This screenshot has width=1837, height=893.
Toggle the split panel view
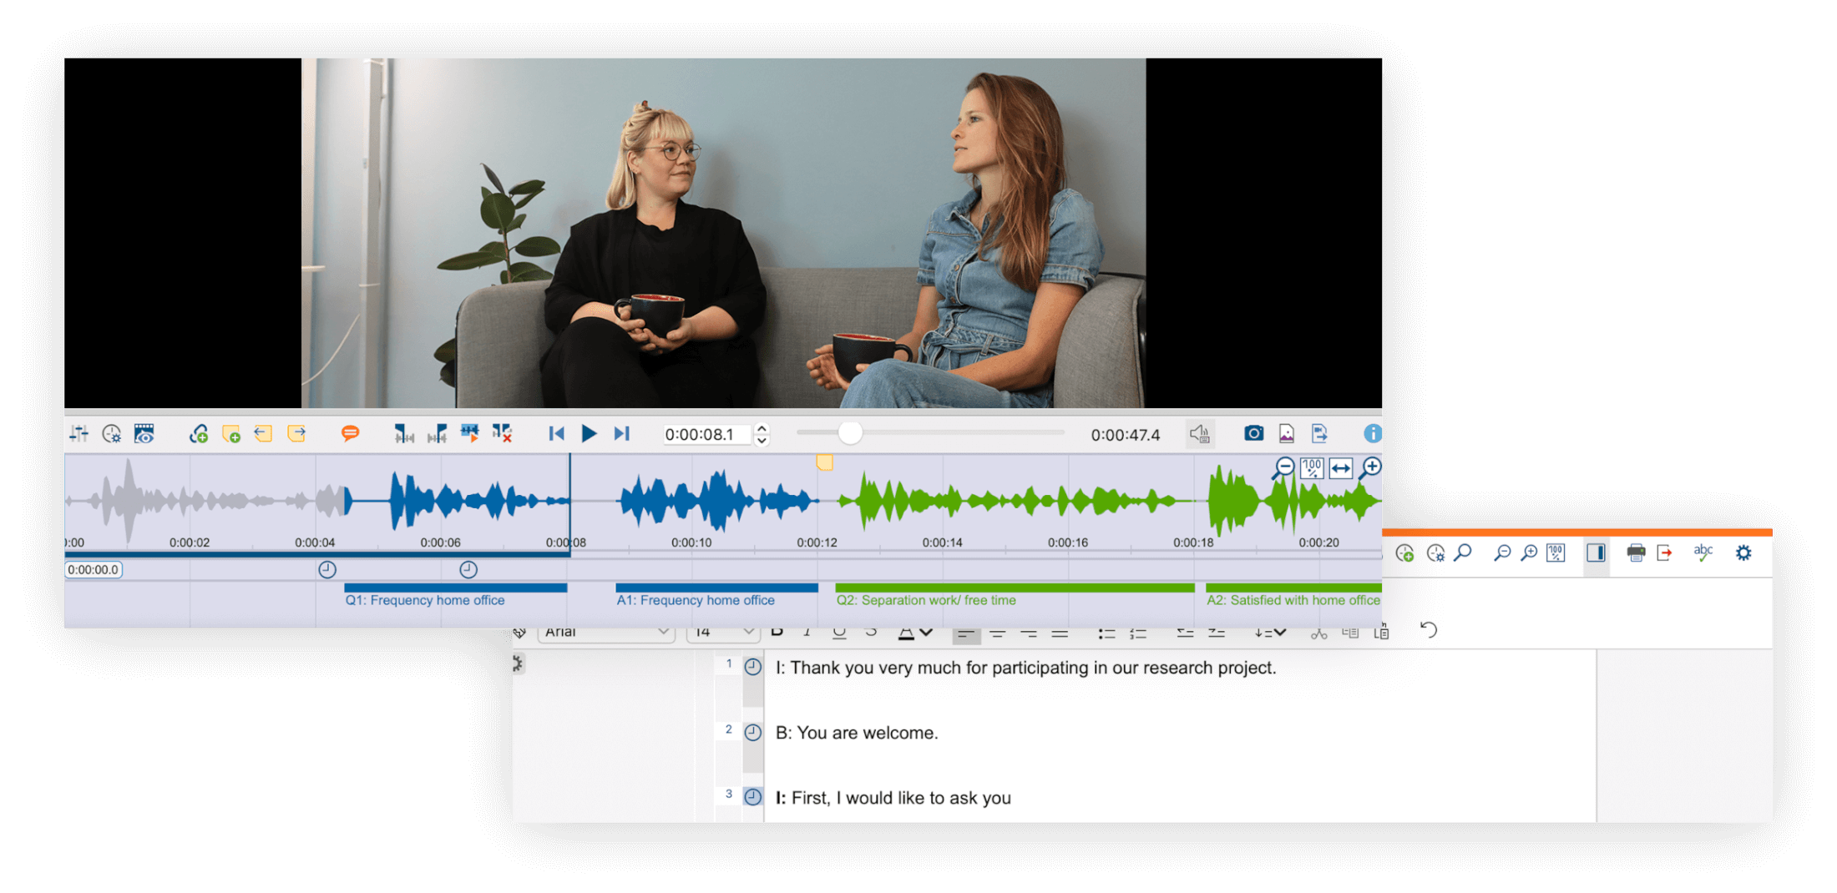click(1597, 552)
